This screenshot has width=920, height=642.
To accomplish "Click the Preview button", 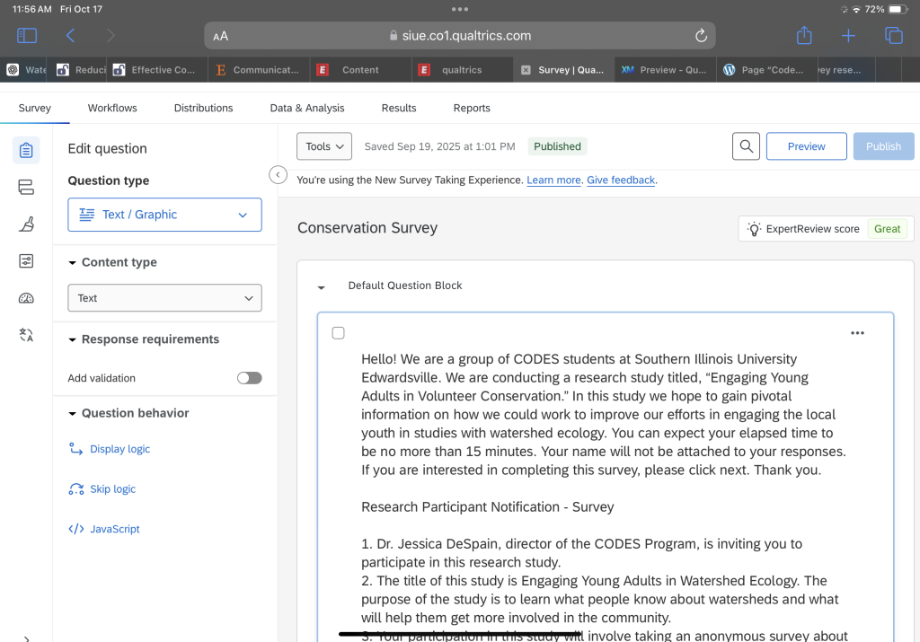I will [x=806, y=146].
